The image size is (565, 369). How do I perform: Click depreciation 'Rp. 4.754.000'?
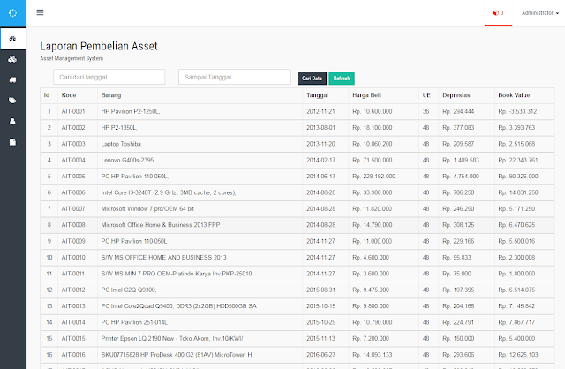pyautogui.click(x=461, y=177)
